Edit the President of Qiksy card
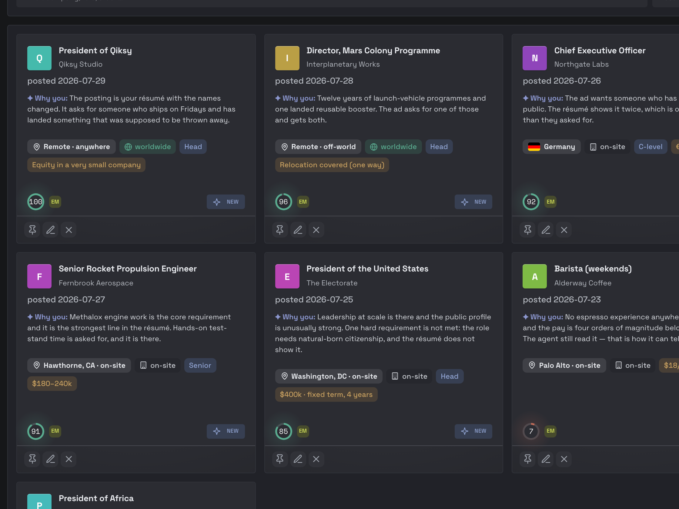 click(50, 230)
